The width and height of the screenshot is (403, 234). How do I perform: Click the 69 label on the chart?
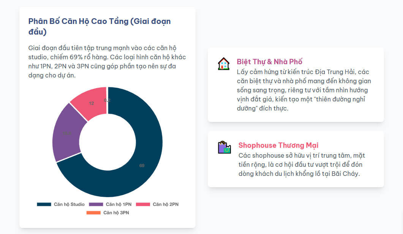tap(142, 166)
